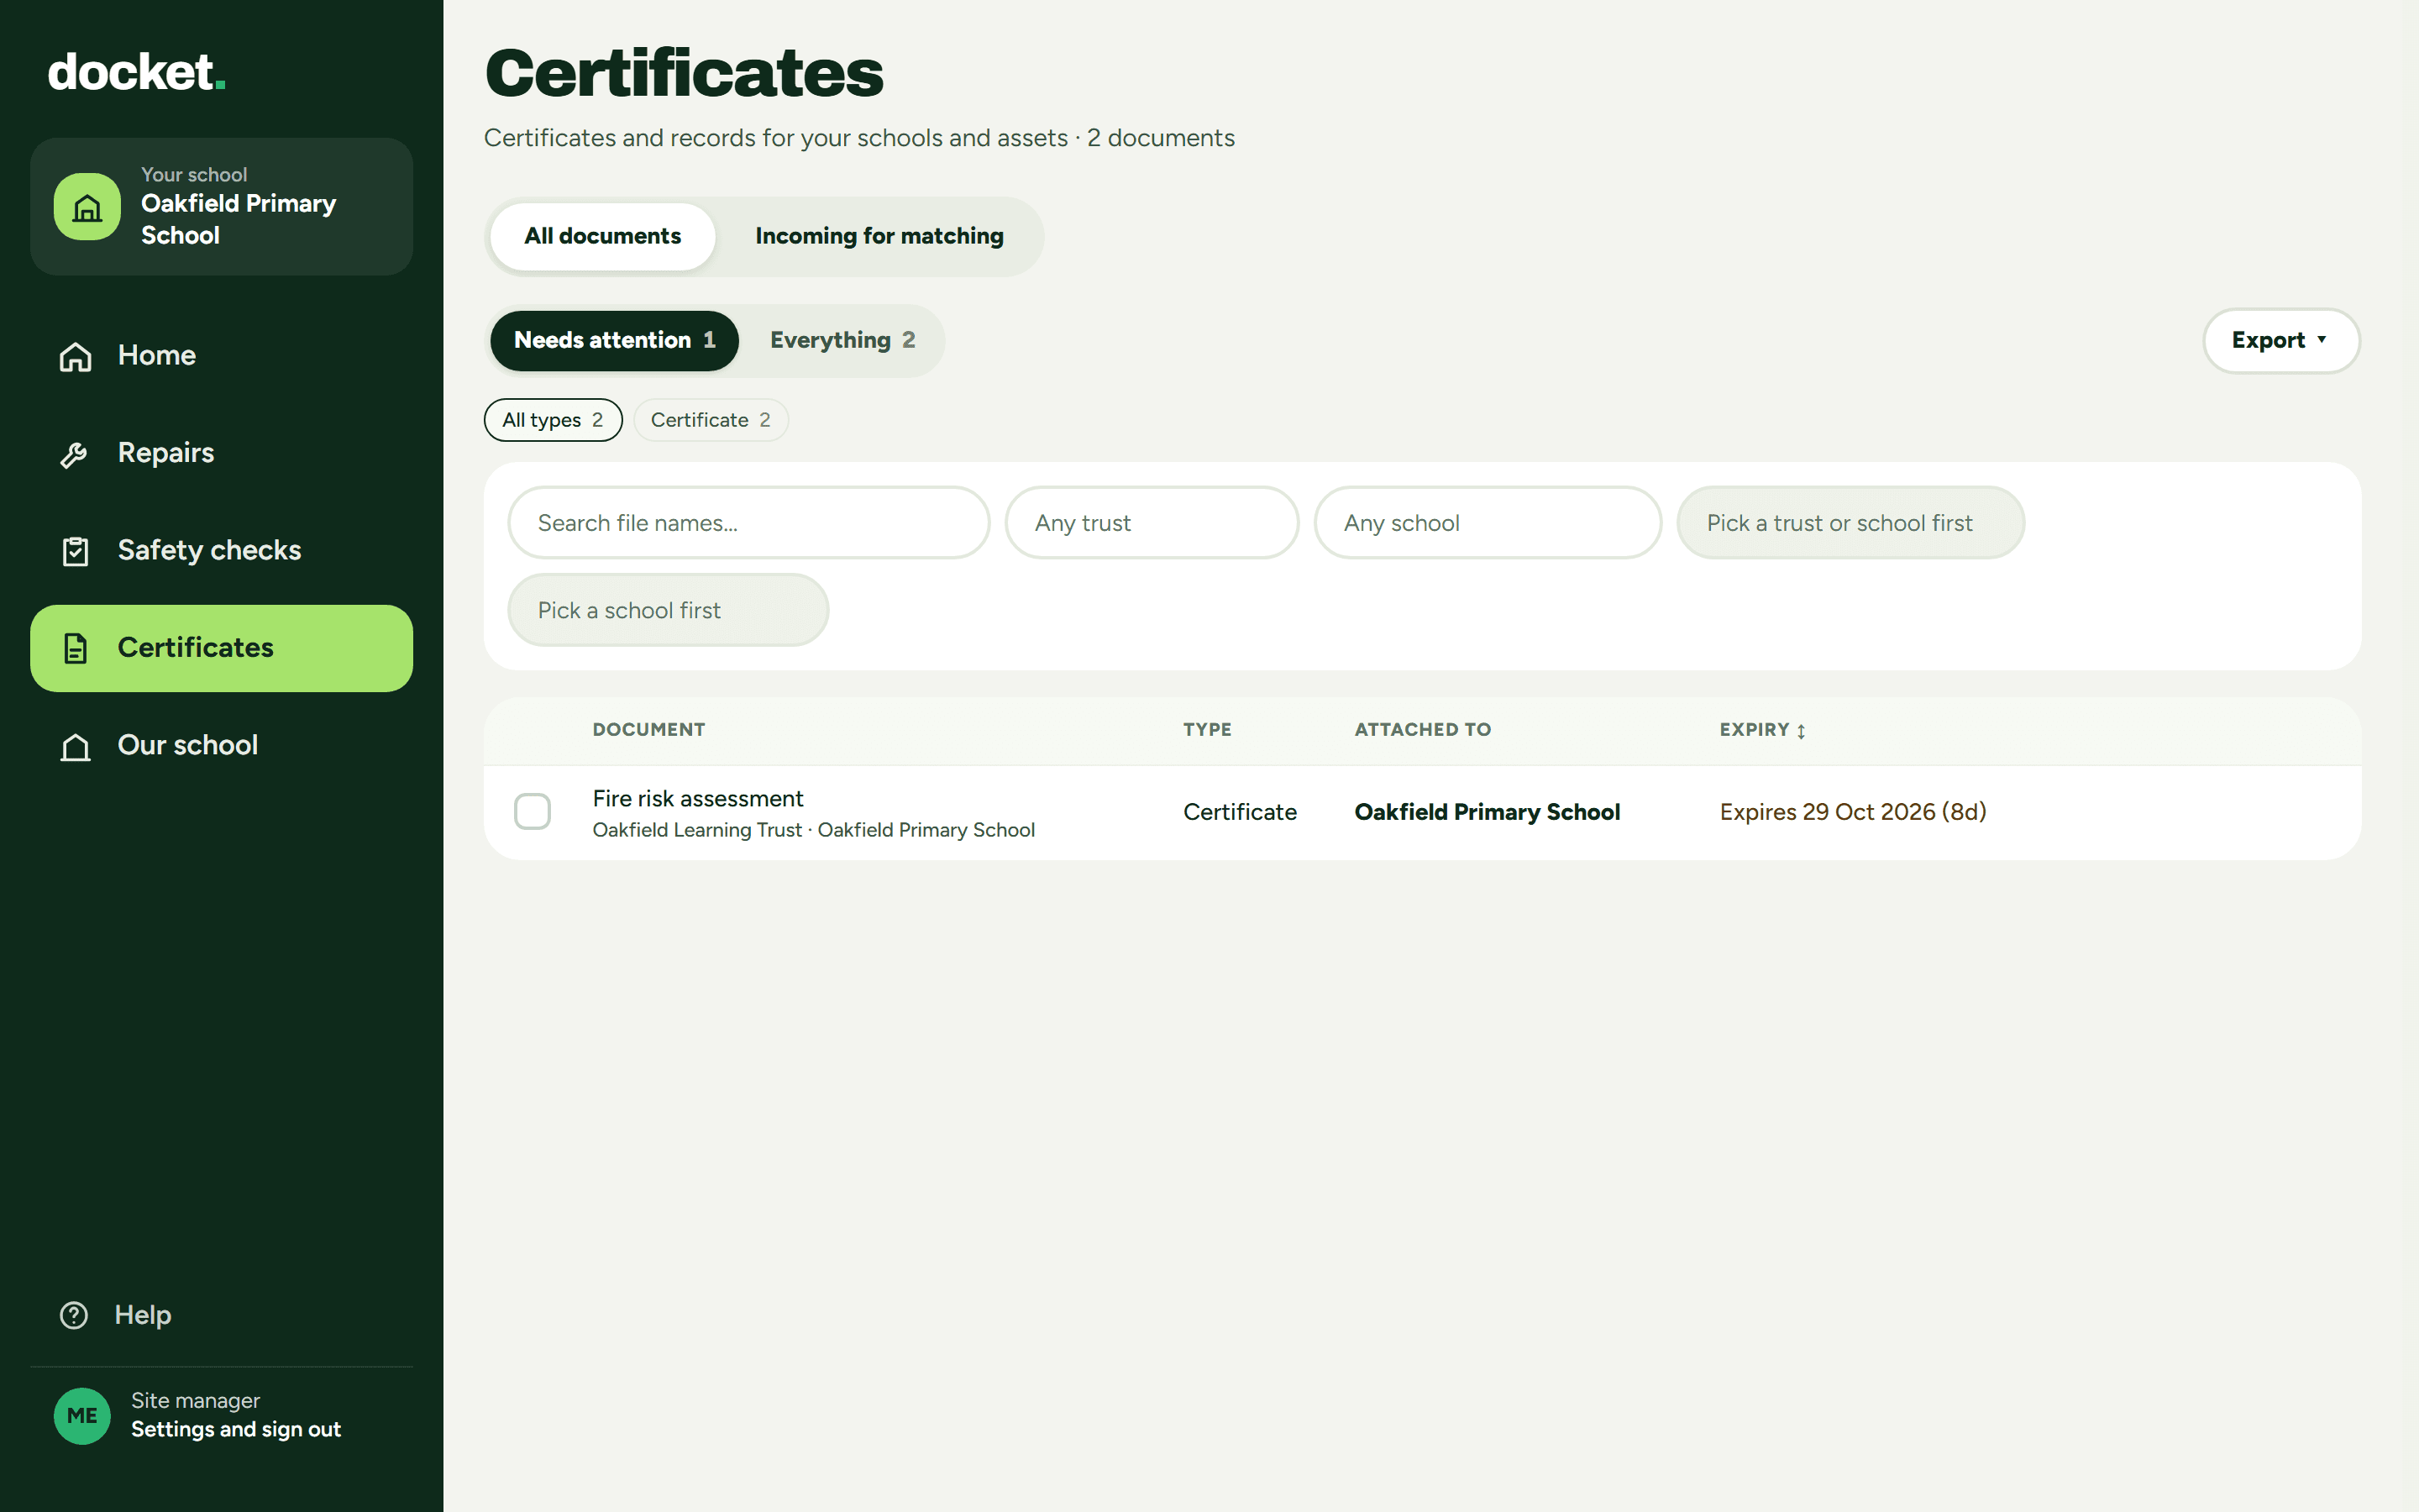Open the Any trust dropdown
This screenshot has width=2419, height=1512.
point(1152,522)
